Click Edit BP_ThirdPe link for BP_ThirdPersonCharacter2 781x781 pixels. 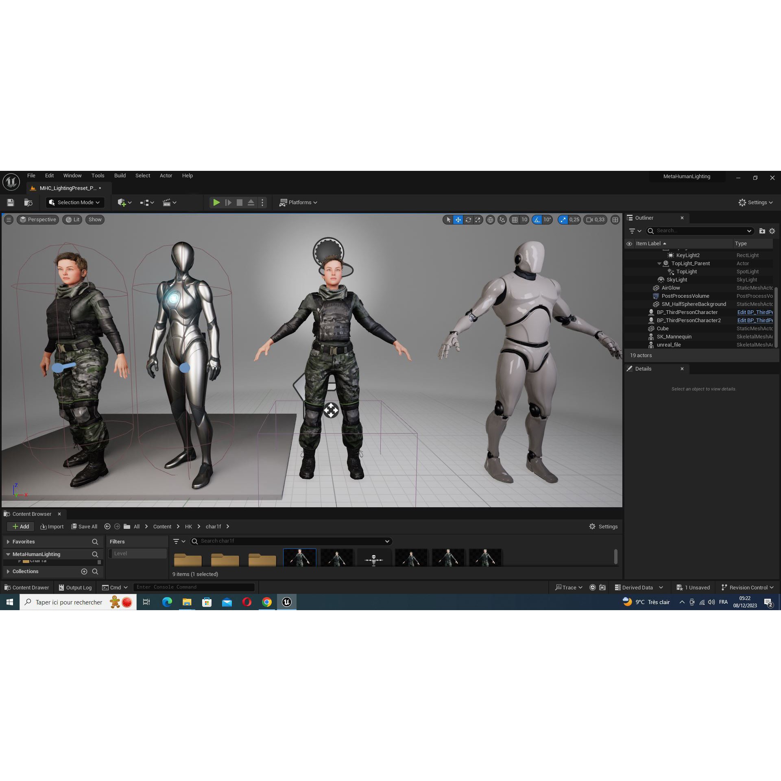tap(755, 321)
